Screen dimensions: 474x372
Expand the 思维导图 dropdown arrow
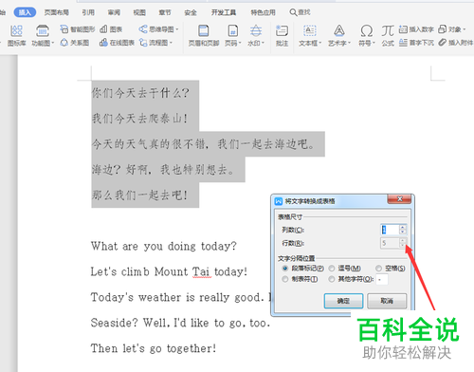tap(177, 29)
